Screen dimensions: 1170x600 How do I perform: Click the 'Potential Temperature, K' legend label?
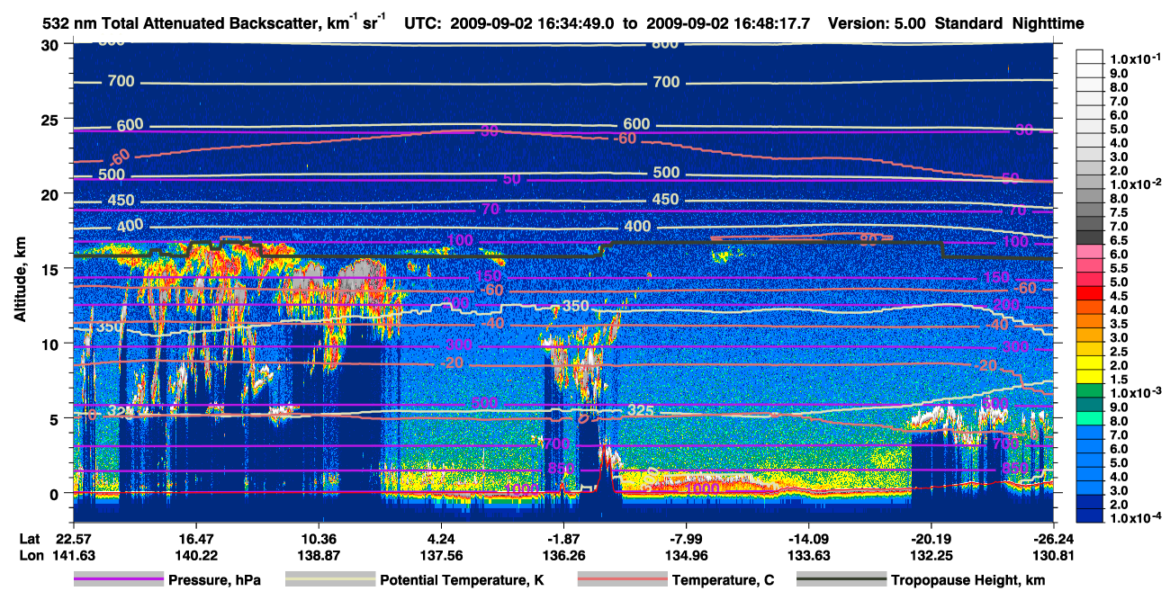click(x=462, y=580)
